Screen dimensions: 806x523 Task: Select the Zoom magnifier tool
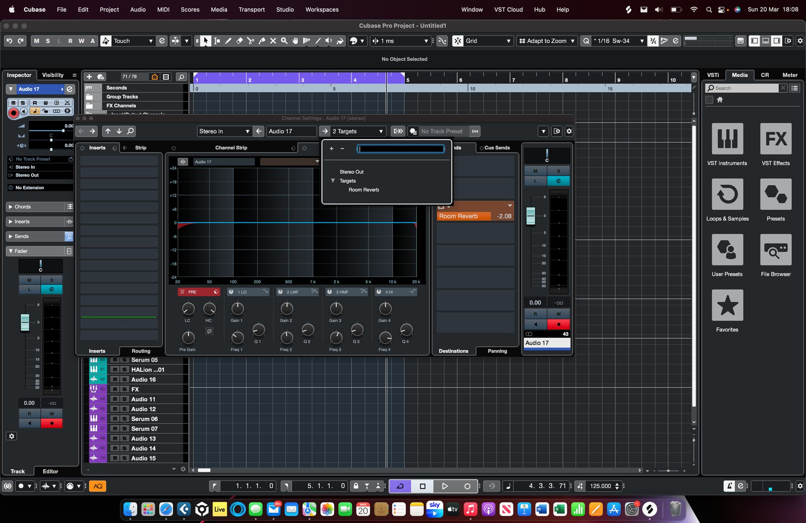point(284,41)
